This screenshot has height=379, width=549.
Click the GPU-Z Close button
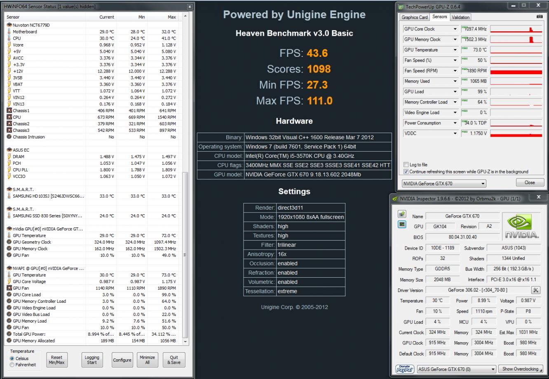pos(530,182)
